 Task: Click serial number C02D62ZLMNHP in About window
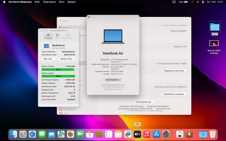pos(117,71)
